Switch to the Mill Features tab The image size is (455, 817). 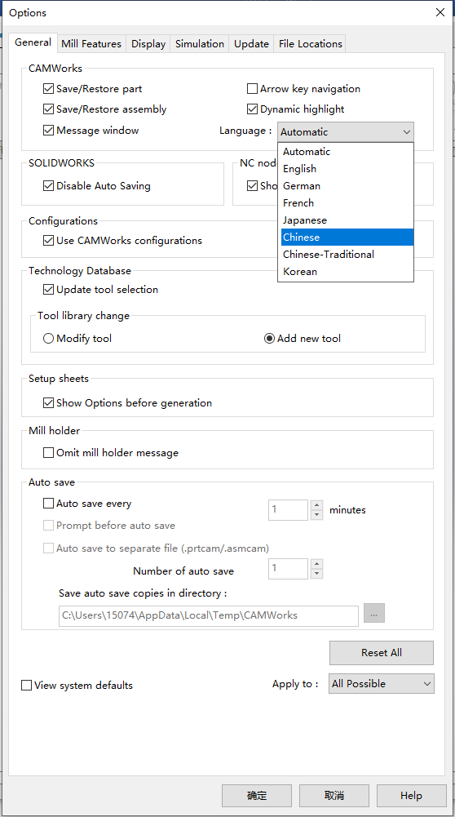(x=91, y=44)
